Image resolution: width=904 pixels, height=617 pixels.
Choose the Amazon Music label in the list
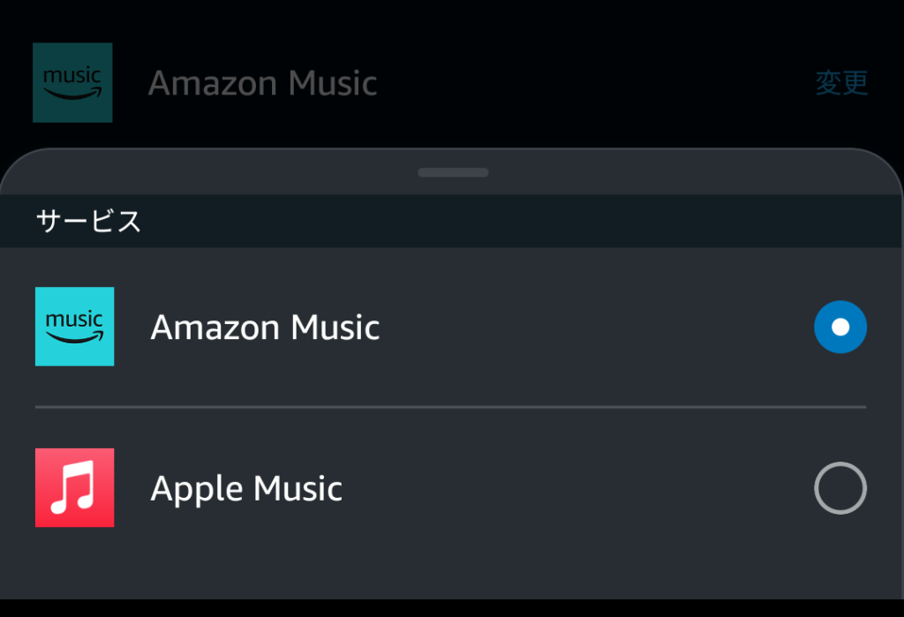point(265,327)
